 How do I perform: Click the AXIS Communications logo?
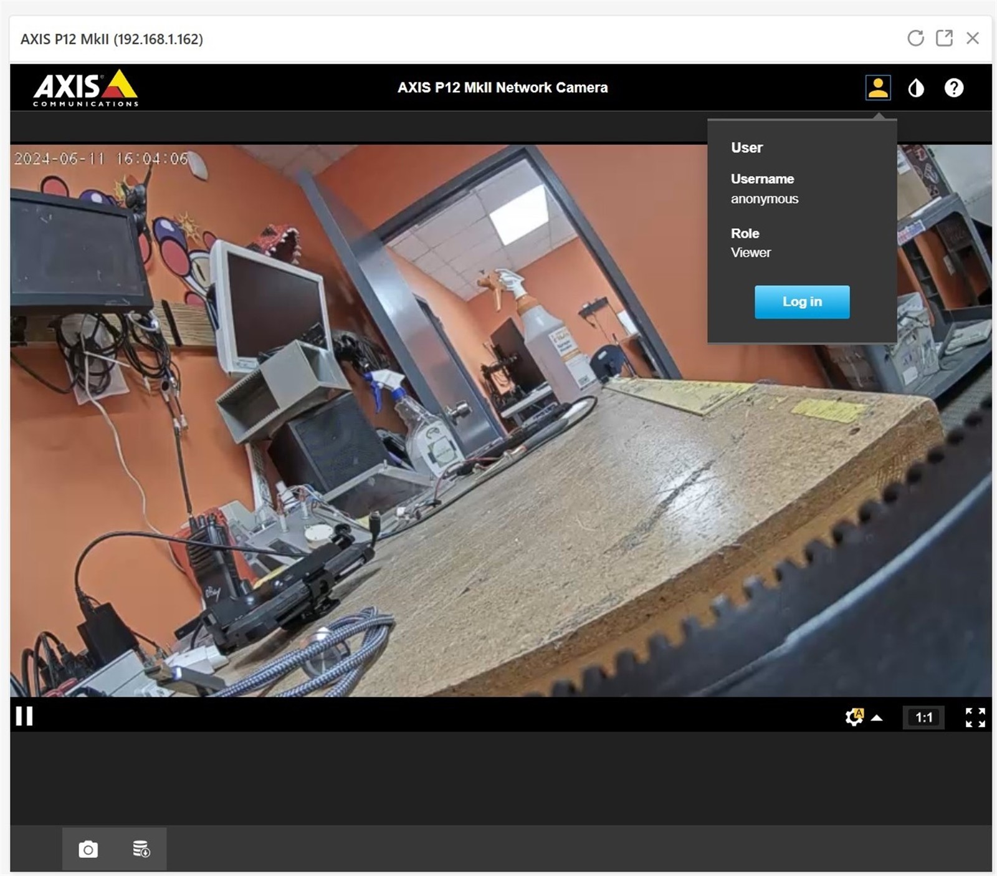click(x=85, y=88)
